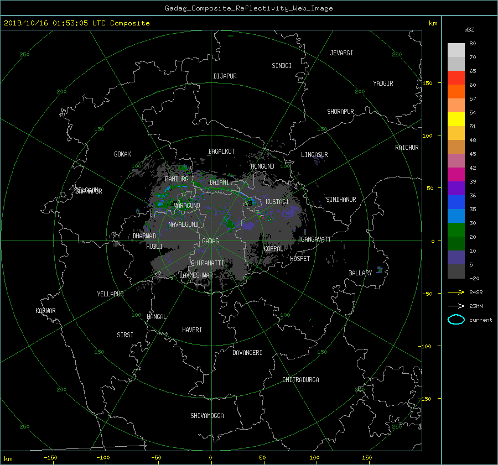Click the DHARWAD city label

tap(144, 236)
